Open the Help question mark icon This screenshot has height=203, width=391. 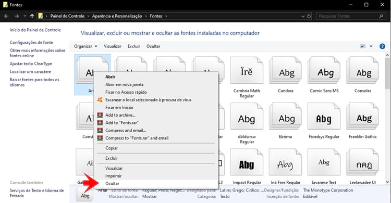coord(382,46)
